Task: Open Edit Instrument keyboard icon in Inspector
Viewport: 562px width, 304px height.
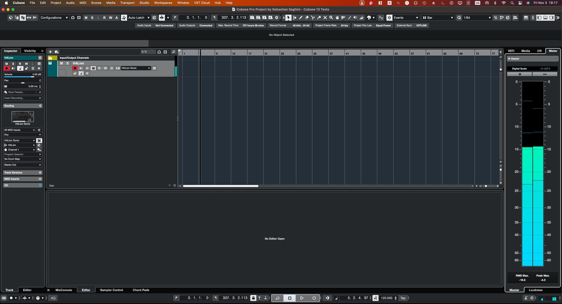Action: pos(39,140)
